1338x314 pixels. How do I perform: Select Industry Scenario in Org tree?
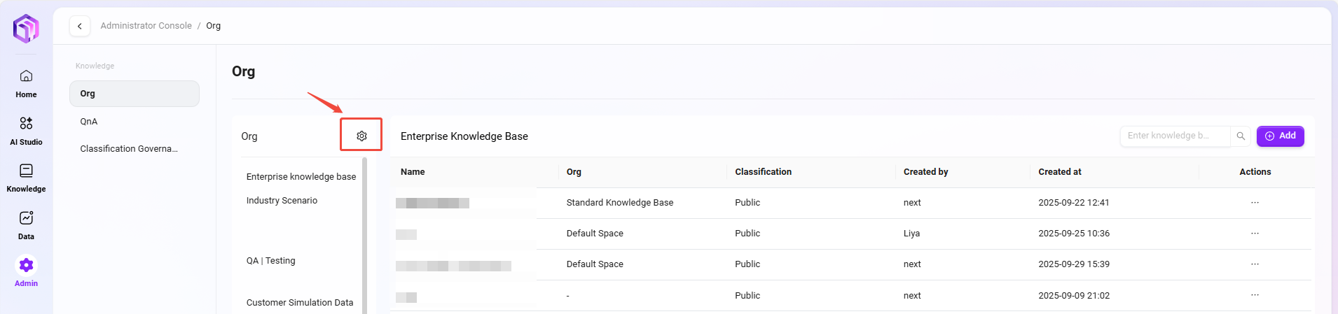tap(282, 201)
